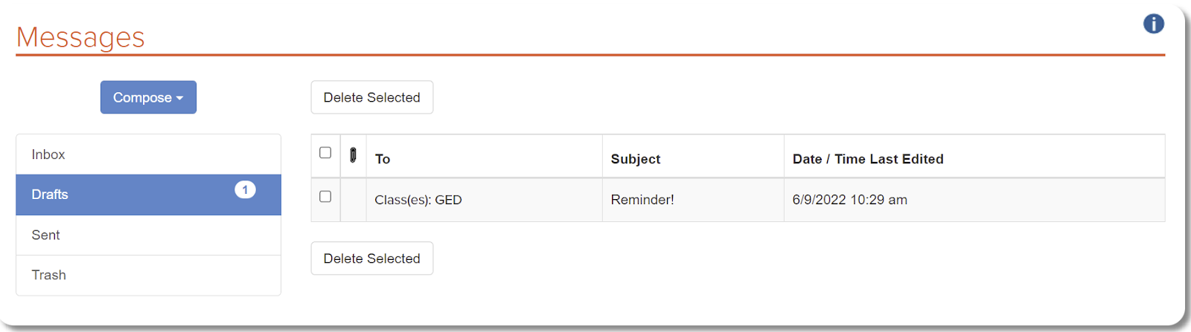Click the bottom Delete Selected button

pyautogui.click(x=371, y=258)
